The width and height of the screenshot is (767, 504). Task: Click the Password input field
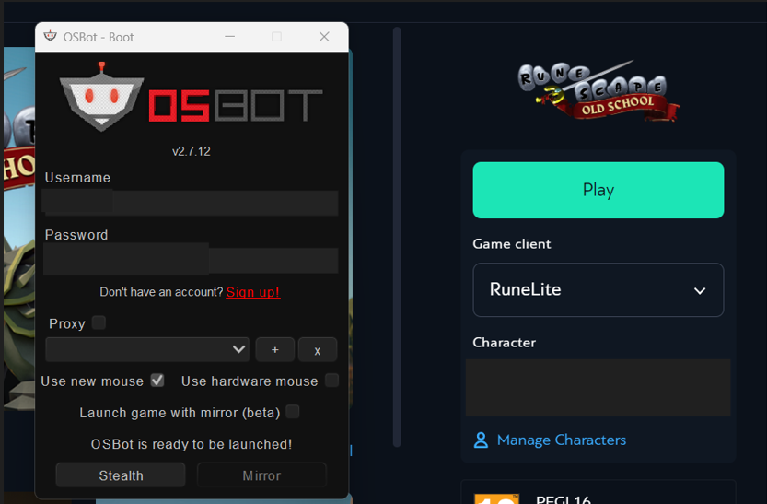[191, 259]
